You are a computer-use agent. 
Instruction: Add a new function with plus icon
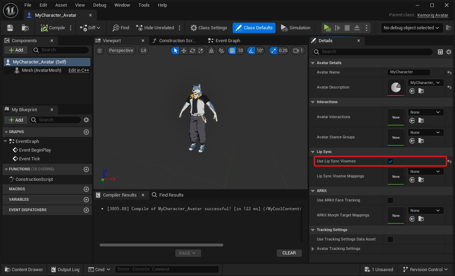coord(86,169)
